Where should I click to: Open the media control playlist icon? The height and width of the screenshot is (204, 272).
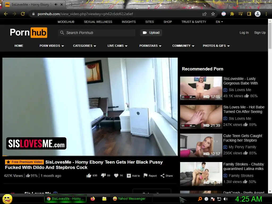click(240, 14)
